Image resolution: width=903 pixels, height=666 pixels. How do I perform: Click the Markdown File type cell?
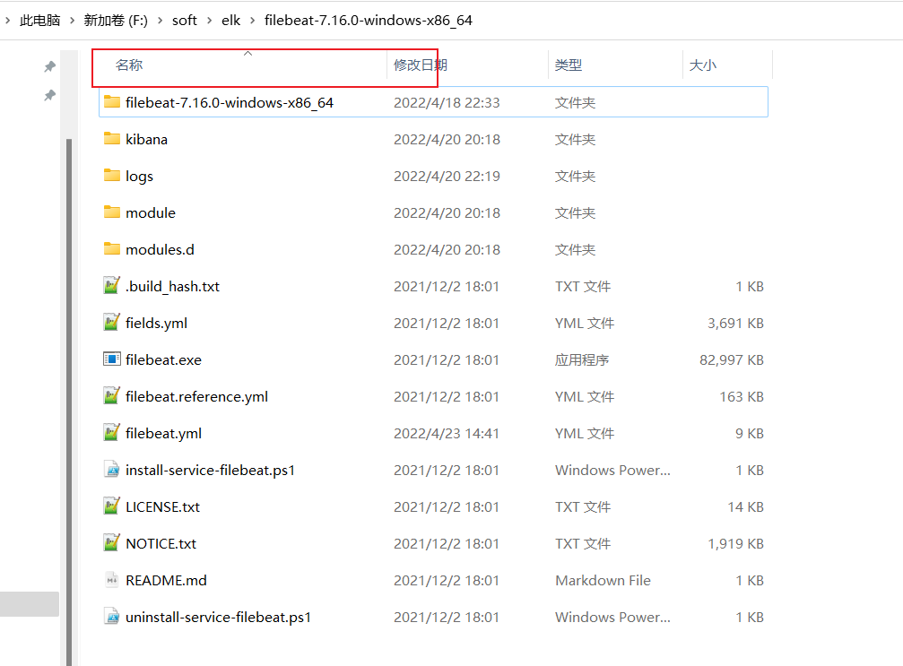pos(603,580)
